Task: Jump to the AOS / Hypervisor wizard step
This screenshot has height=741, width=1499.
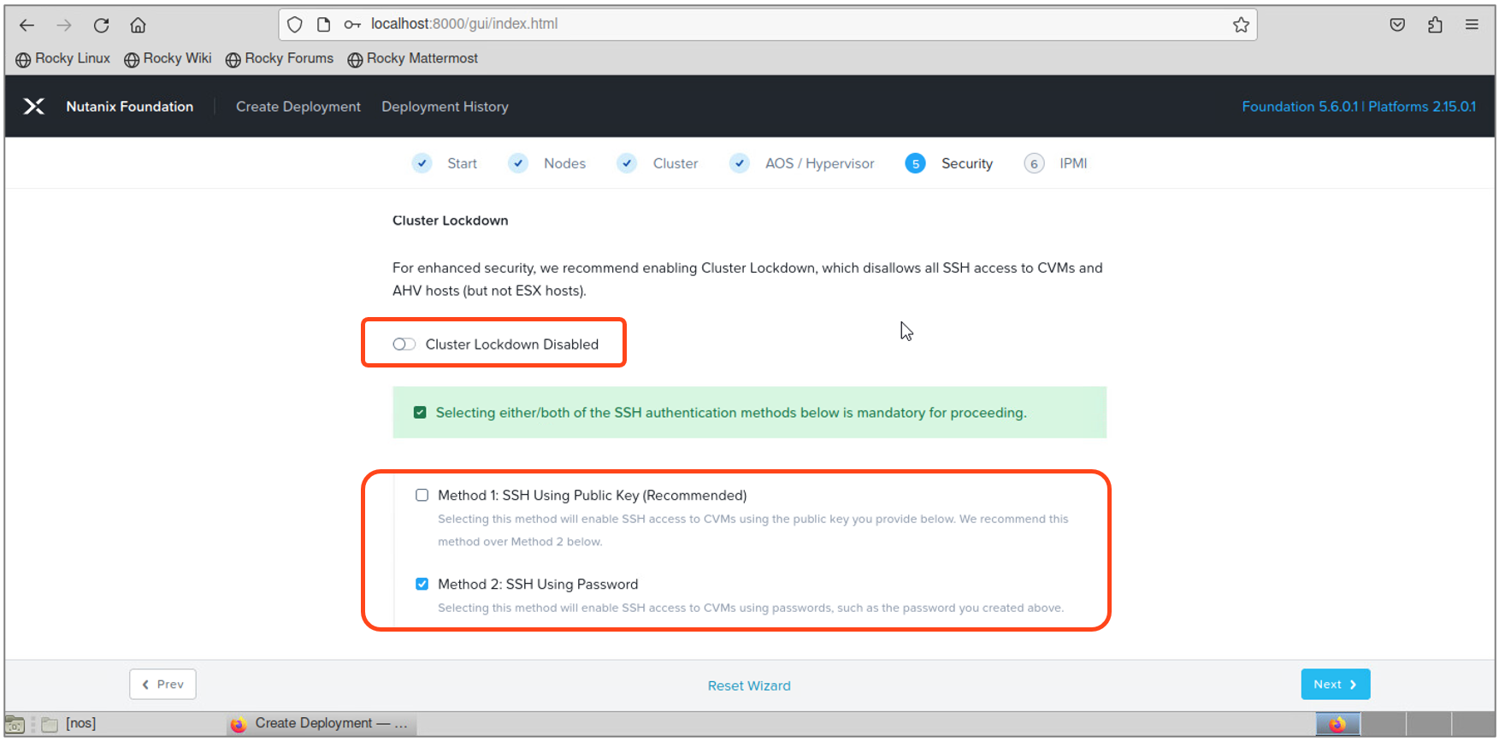Action: [819, 163]
